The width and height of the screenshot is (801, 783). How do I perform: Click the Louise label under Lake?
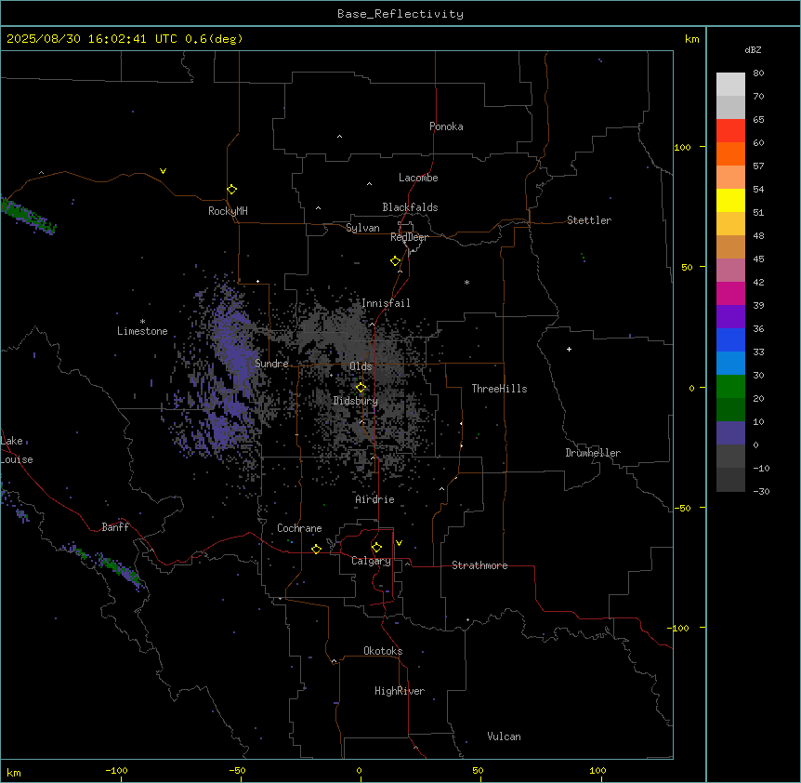(x=17, y=459)
